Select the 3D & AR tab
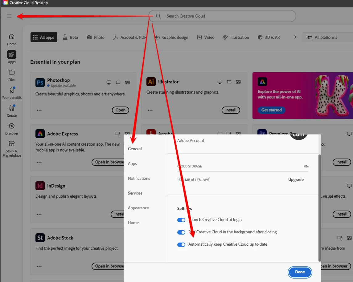The height and width of the screenshot is (282, 353). [269, 37]
